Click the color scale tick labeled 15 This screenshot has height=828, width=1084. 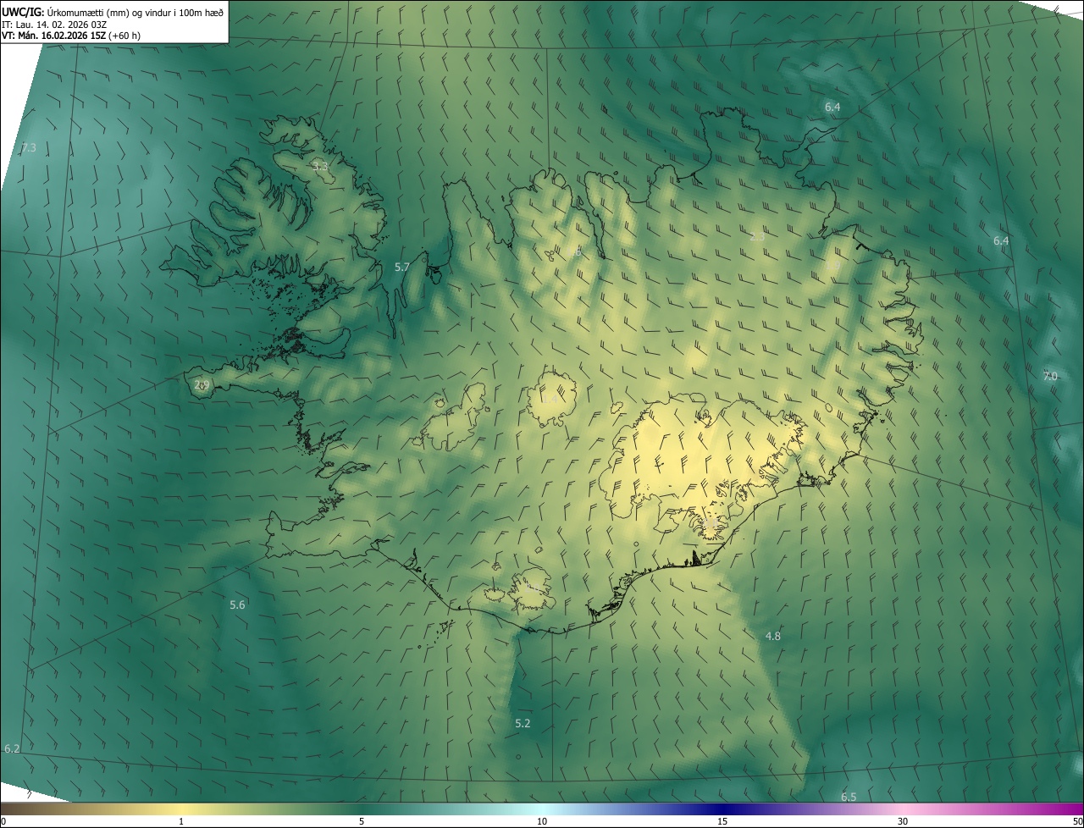(x=722, y=821)
